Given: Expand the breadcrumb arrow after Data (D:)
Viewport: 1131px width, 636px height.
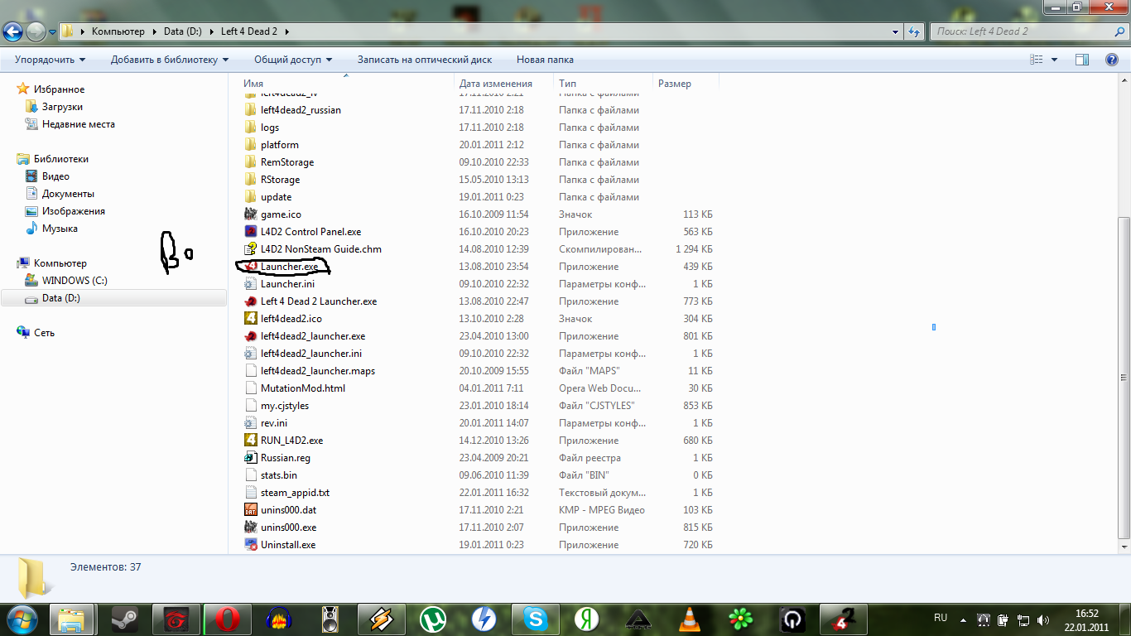Looking at the screenshot, I should [211, 31].
